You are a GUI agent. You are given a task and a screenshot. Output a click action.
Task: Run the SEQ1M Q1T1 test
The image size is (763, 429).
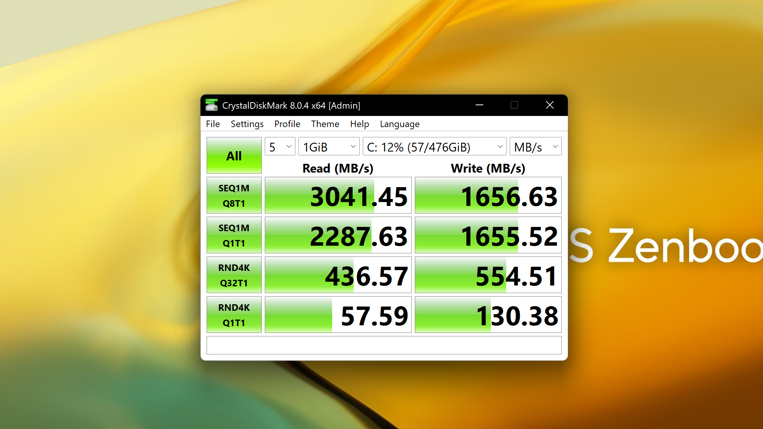(x=234, y=235)
